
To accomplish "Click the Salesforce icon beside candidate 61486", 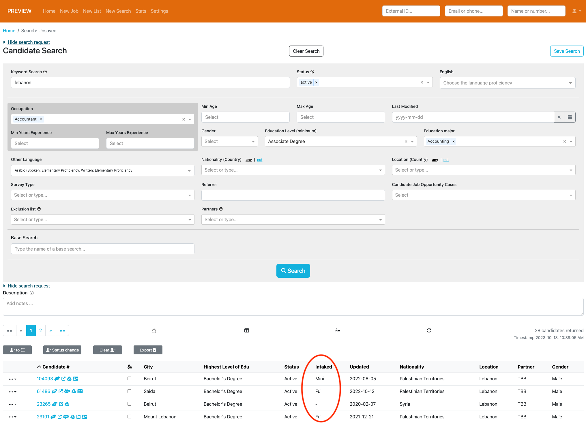I will (x=67, y=391).
